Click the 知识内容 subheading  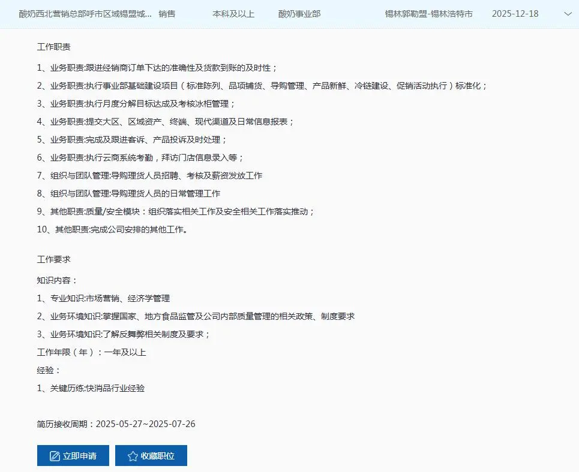coord(57,280)
